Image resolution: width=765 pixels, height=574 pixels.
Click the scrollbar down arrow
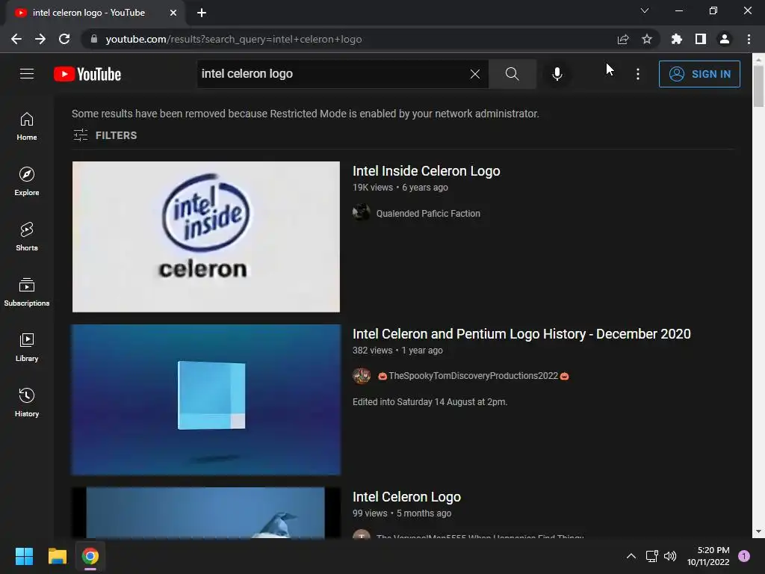point(758,531)
